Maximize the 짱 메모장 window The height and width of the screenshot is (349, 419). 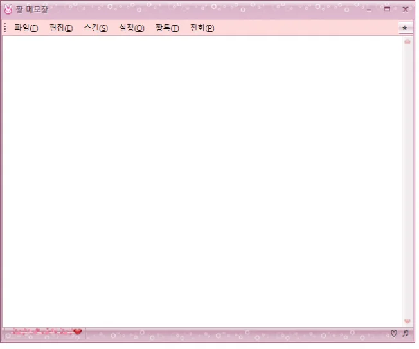[387, 9]
